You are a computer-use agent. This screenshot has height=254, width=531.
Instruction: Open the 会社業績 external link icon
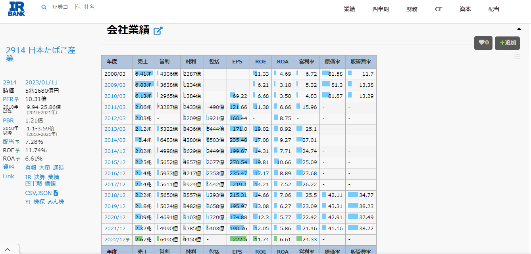pyautogui.click(x=158, y=31)
